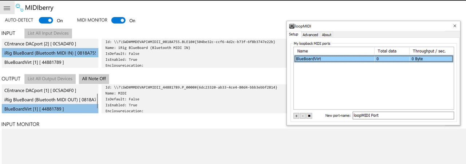Click the INPUT MONITOR log area
466x164 pixels.
(233, 146)
